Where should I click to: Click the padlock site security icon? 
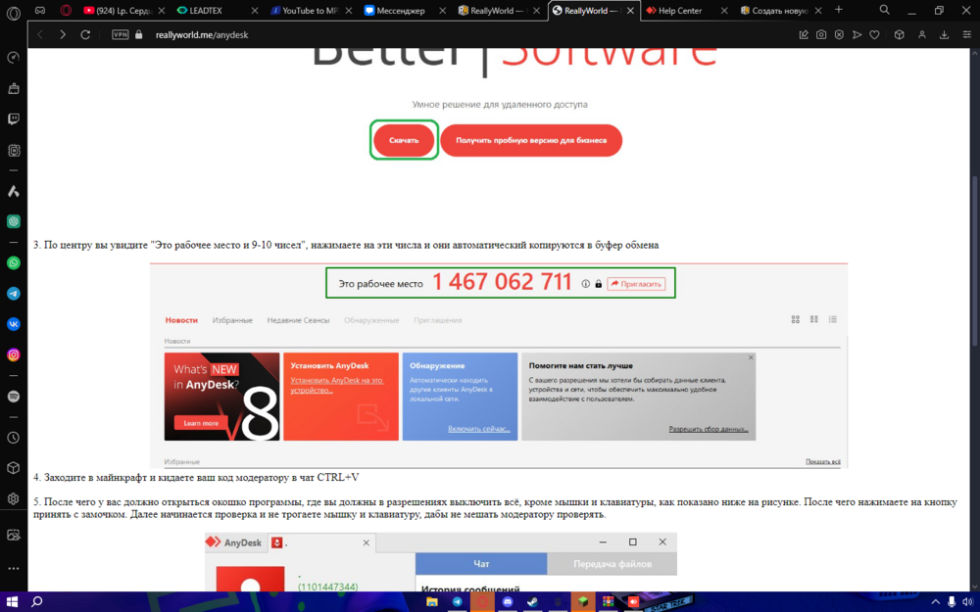[x=139, y=35]
